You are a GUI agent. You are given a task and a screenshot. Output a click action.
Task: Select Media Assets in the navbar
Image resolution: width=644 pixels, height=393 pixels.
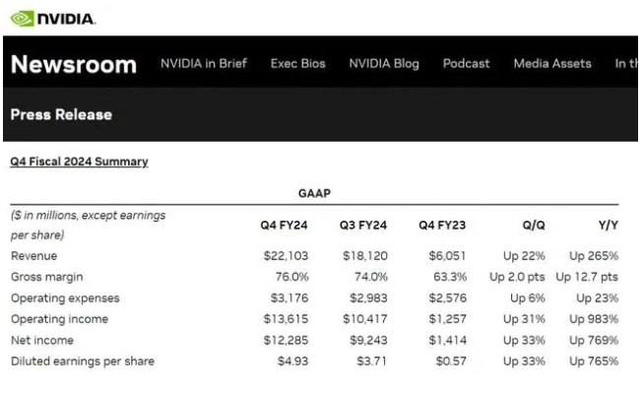click(x=552, y=64)
